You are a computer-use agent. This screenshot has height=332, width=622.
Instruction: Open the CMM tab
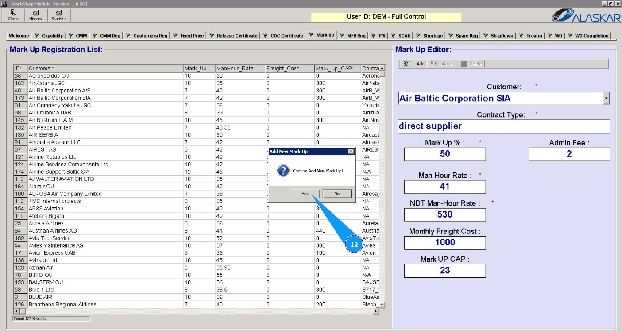tap(77, 36)
